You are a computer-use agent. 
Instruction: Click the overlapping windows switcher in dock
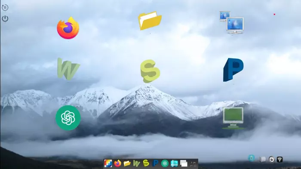pyautogui.click(x=184, y=163)
